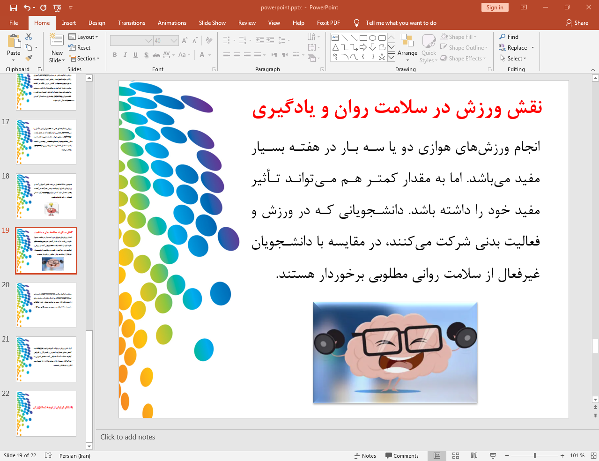Switch to Normal view in status bar
Screen dimensions: 599x461
tap(437, 456)
